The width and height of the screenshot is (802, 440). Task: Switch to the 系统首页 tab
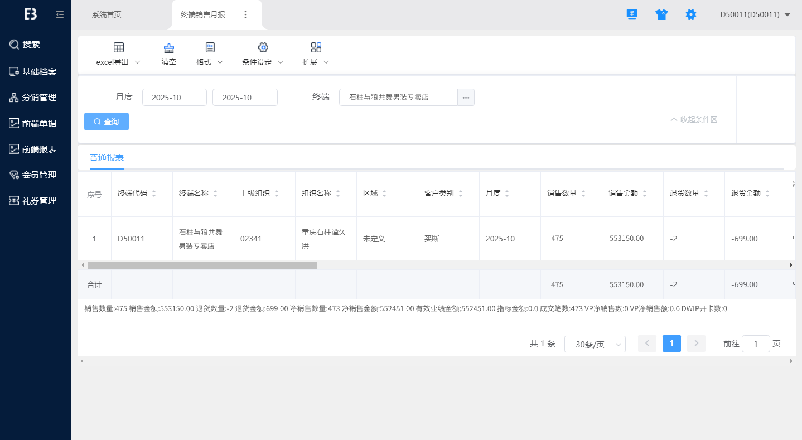[107, 14]
